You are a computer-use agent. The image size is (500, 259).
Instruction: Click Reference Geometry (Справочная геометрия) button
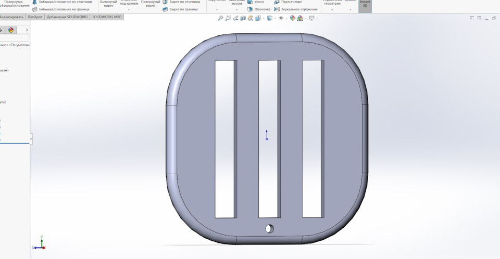pyautogui.click(x=332, y=3)
